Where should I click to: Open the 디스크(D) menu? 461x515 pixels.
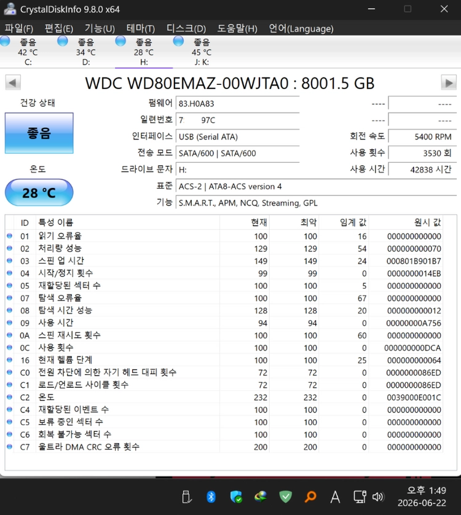[x=186, y=28]
